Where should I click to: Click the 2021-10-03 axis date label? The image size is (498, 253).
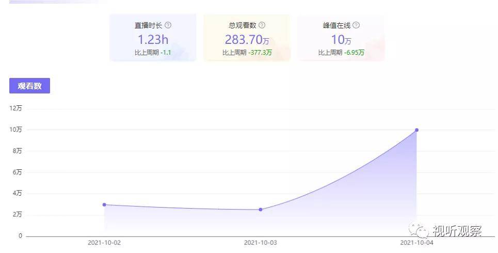(x=261, y=243)
